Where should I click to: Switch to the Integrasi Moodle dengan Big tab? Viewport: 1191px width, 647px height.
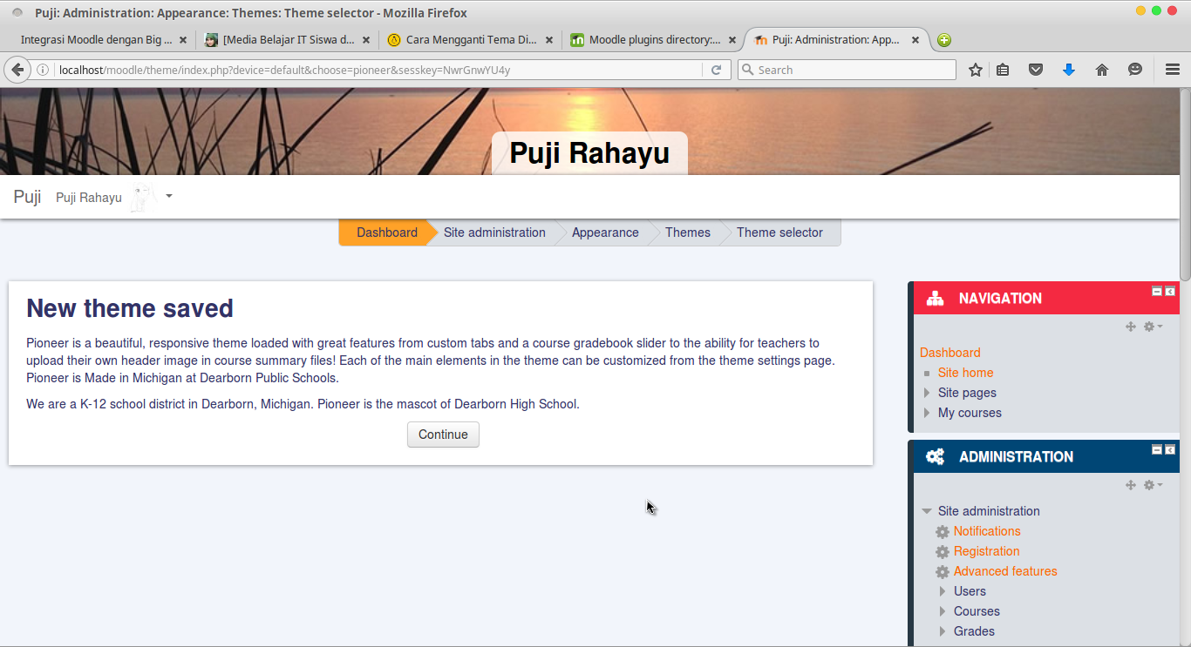click(95, 40)
